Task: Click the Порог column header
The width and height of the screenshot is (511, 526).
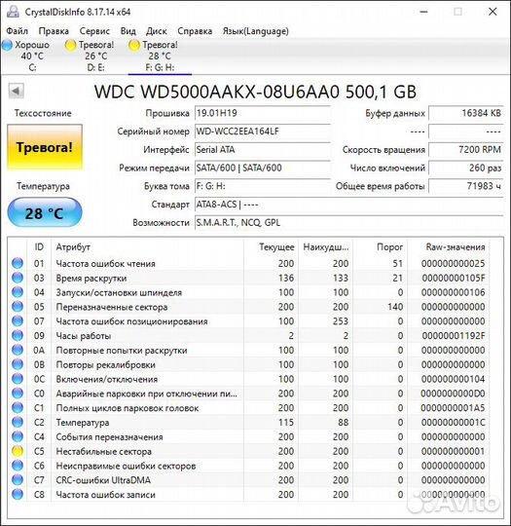Action: (x=380, y=247)
